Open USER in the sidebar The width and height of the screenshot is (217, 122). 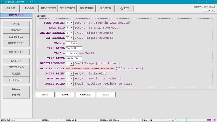(x=16, y=73)
